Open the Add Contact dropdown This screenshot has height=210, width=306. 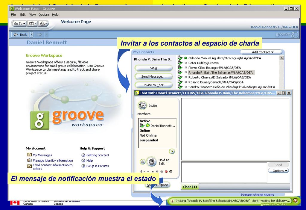261,52
